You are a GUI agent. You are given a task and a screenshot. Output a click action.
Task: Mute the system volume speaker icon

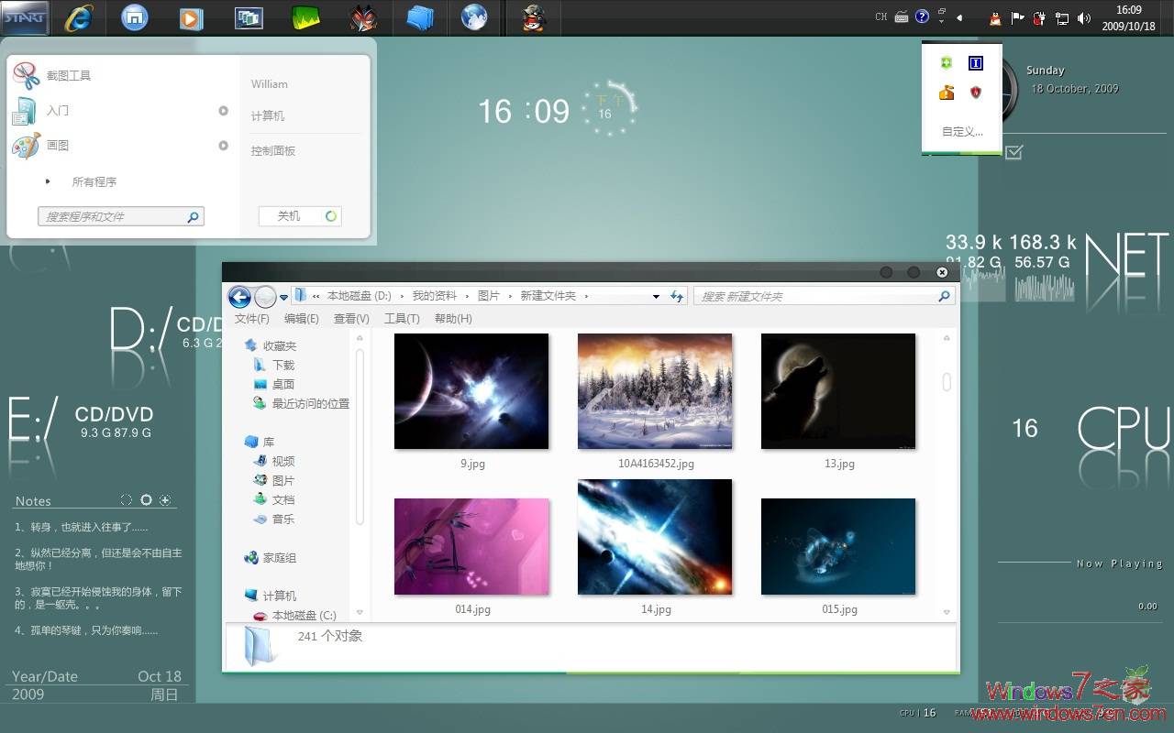coord(1084,16)
